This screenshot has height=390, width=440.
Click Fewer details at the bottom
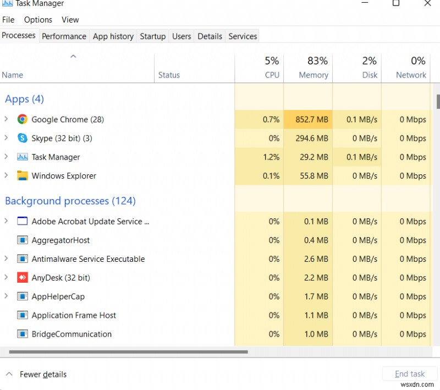tap(42, 374)
